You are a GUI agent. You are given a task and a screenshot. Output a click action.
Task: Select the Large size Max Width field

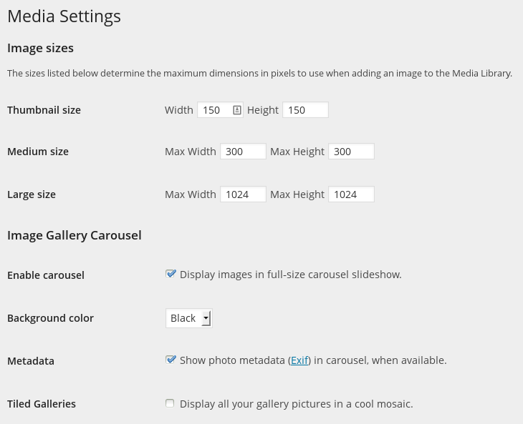pyautogui.click(x=243, y=194)
